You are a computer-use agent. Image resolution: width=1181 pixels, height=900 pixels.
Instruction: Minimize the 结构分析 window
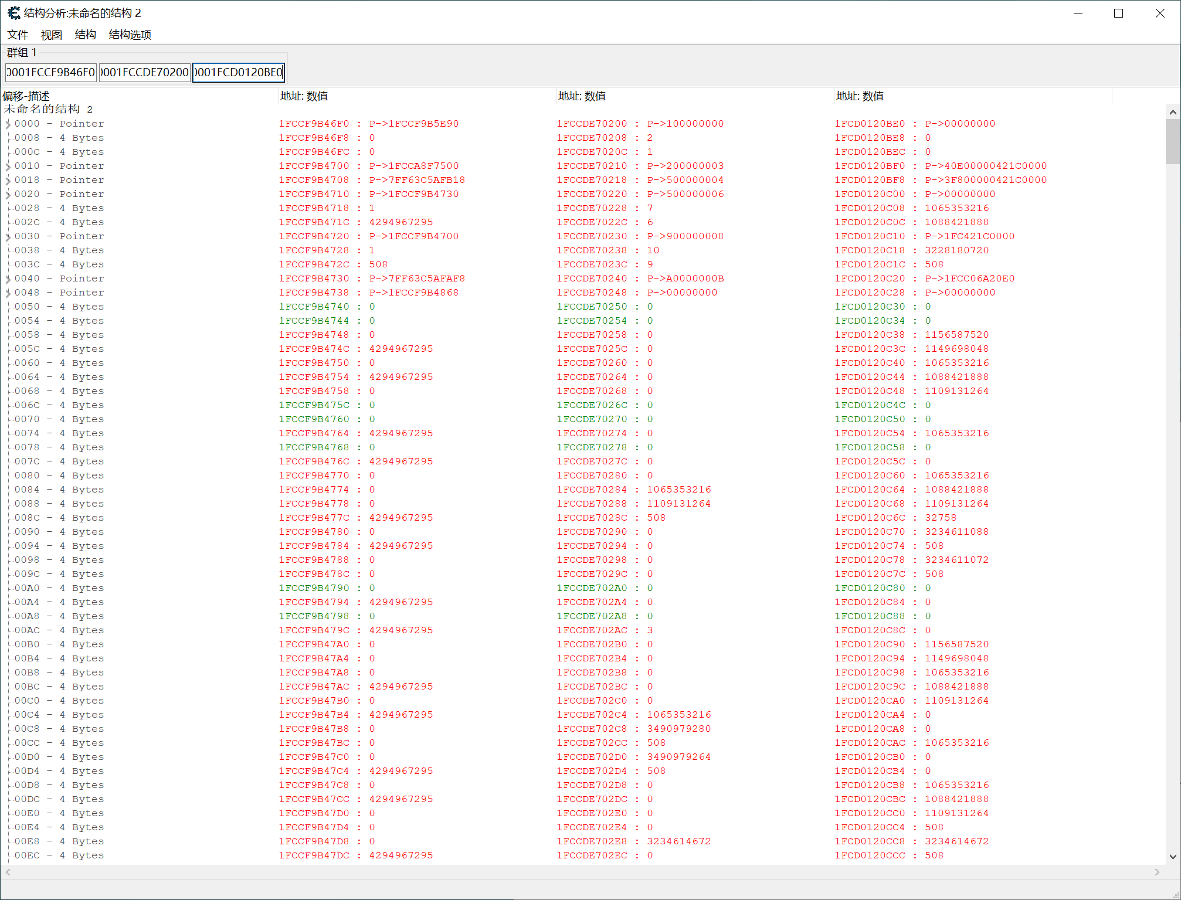[x=1078, y=13]
